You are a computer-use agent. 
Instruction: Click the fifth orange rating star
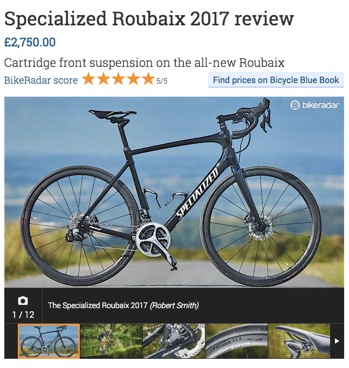coord(148,79)
